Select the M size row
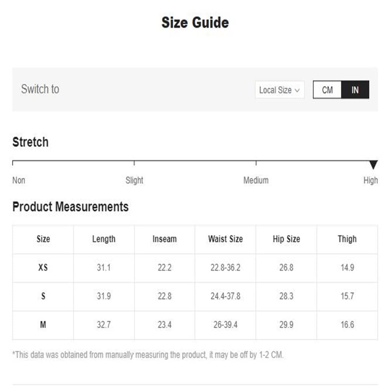The height and width of the screenshot is (388, 388). (195, 325)
